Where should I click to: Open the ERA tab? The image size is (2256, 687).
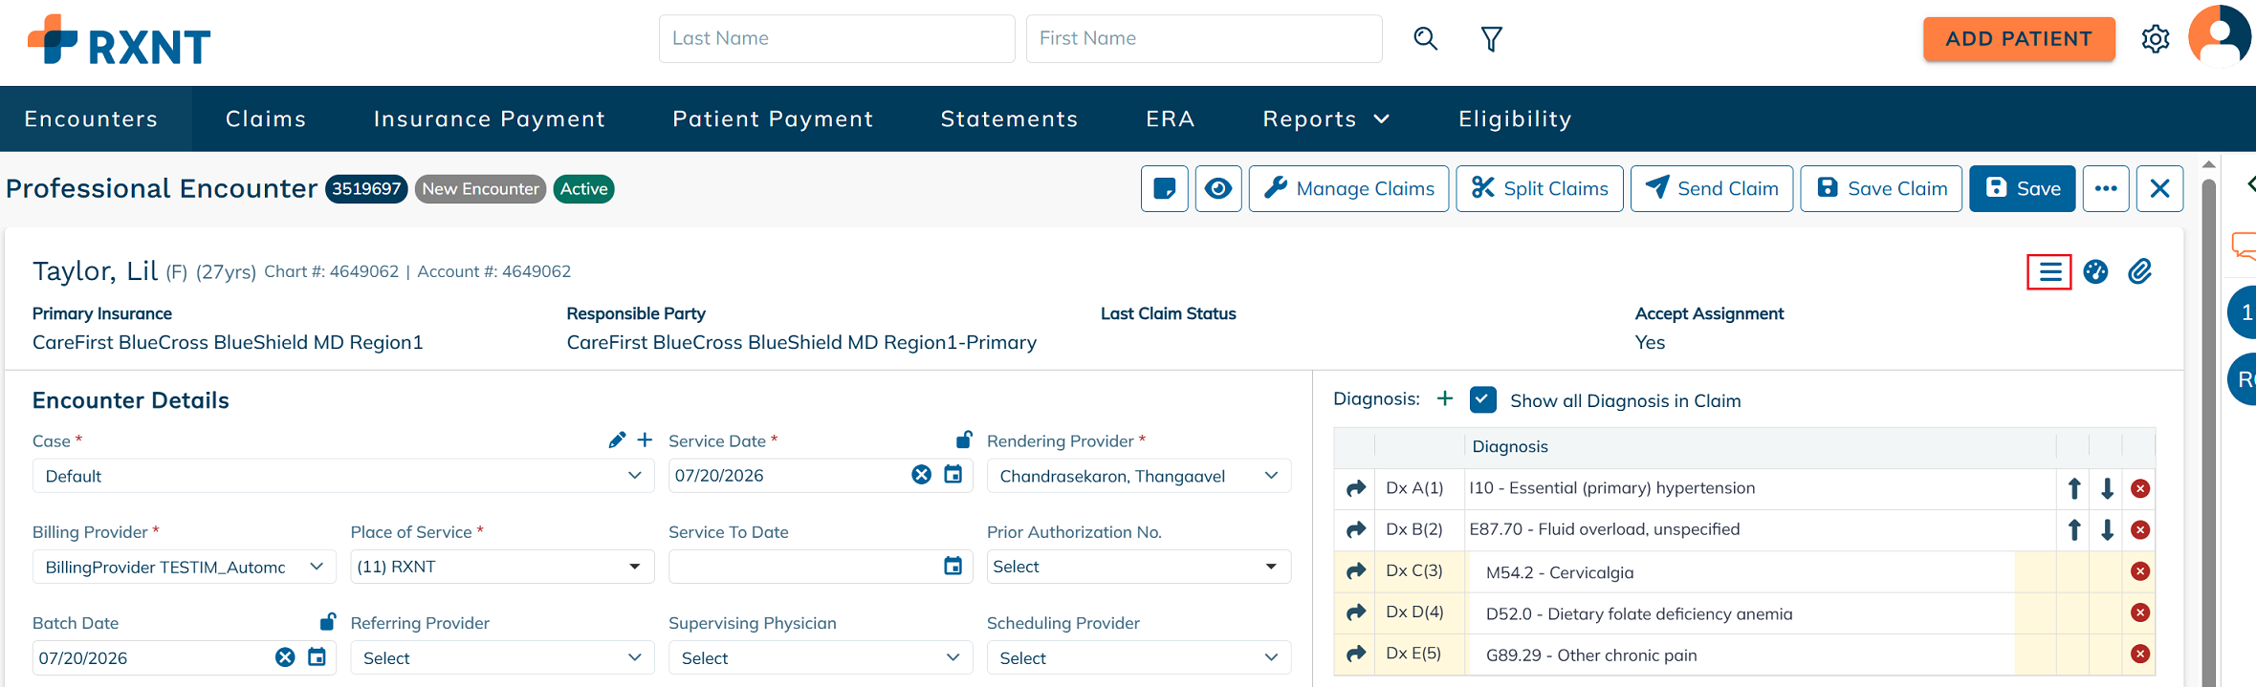[x=1171, y=118]
